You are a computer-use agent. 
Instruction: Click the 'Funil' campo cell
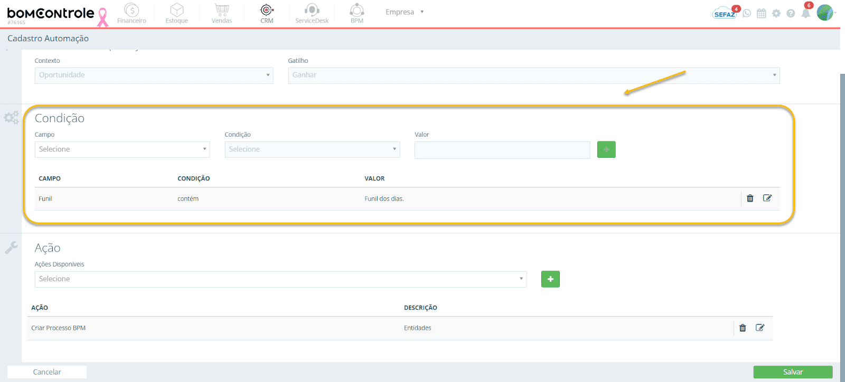[x=45, y=199]
